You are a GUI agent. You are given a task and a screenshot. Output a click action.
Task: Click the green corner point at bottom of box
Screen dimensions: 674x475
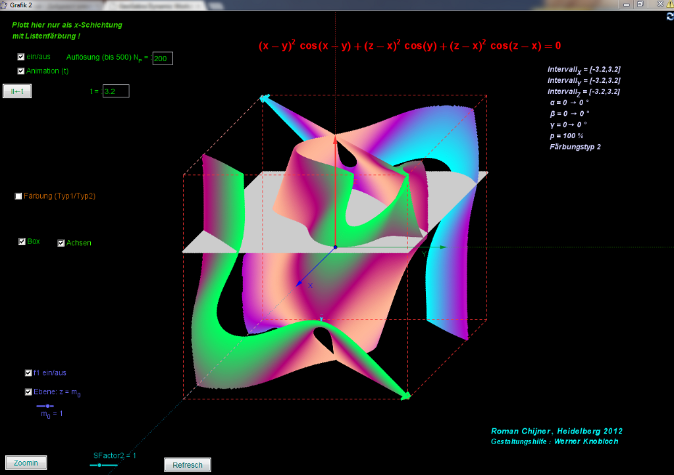click(406, 395)
